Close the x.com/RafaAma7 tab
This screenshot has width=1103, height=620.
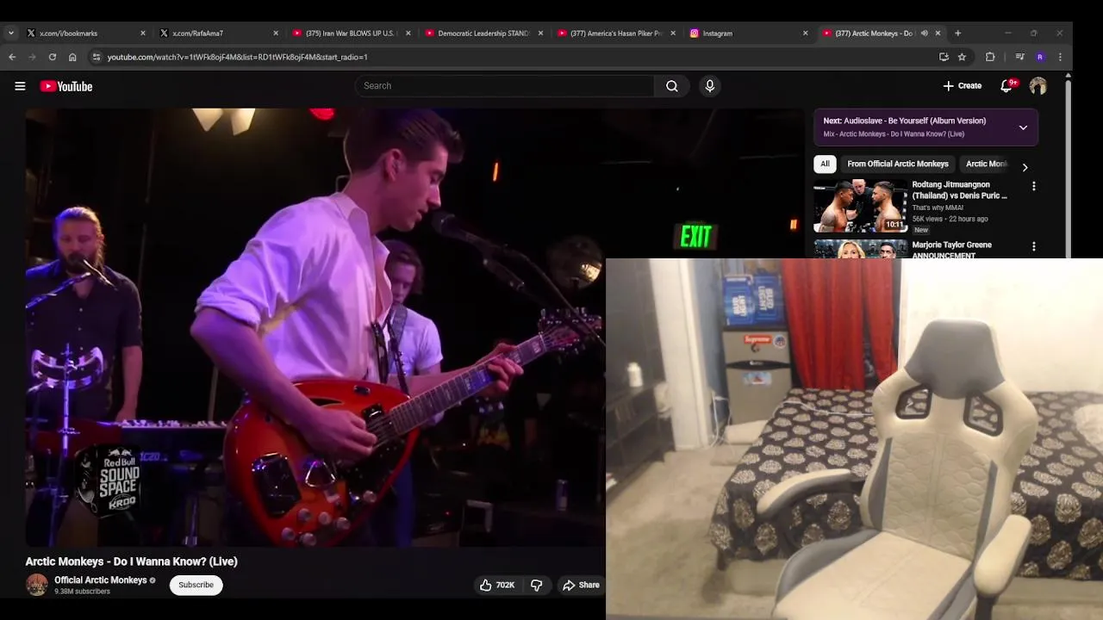click(x=276, y=33)
